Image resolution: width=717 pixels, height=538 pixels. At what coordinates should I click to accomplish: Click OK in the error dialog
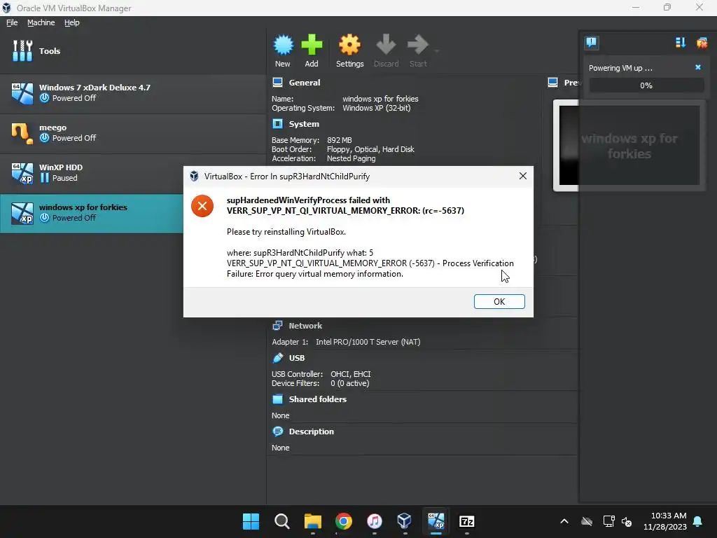[499, 301]
